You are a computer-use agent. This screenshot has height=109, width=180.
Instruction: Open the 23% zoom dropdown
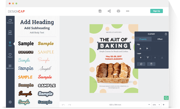pos(156,105)
